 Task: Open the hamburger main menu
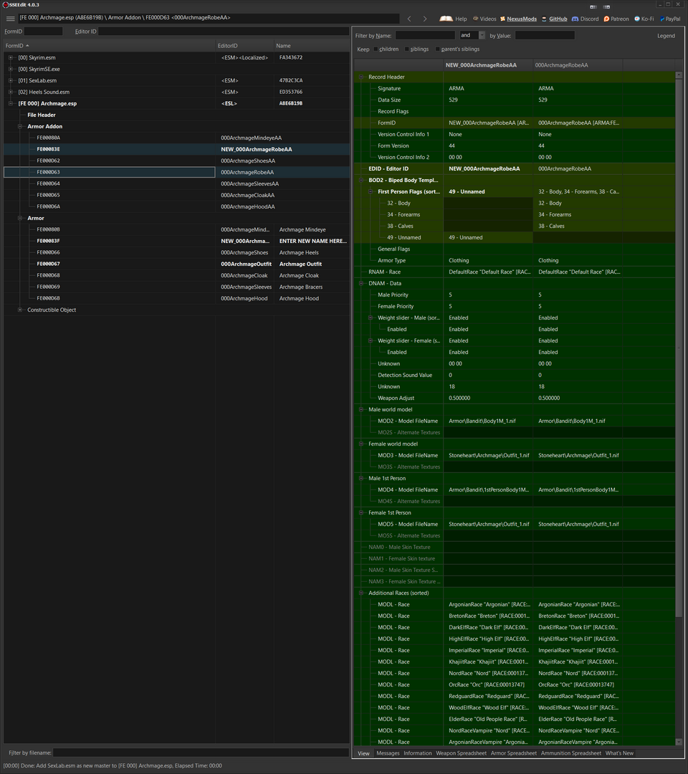[x=10, y=18]
